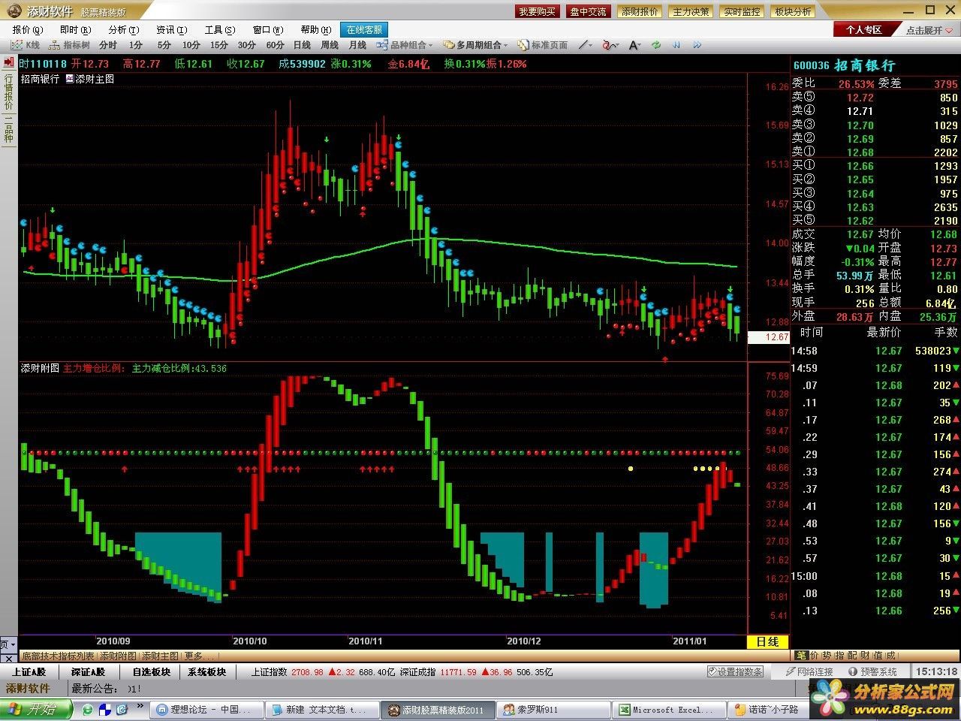Click the text A tool icon
Screen dimensions: 961x721
pyautogui.click(x=633, y=46)
